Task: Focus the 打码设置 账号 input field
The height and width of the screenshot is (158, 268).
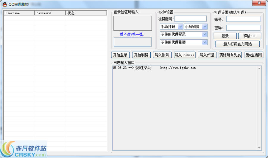Action: pyautogui.click(x=243, y=19)
